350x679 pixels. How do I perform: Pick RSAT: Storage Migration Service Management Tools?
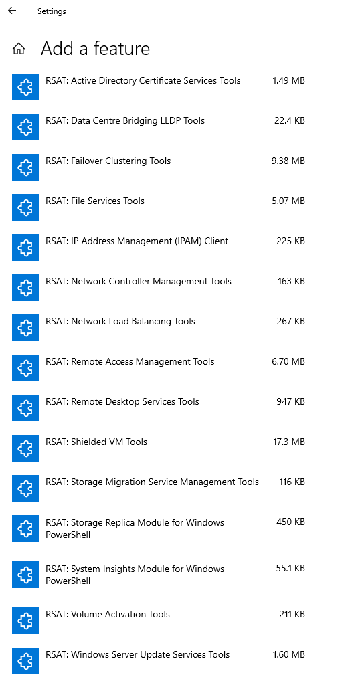click(159, 489)
